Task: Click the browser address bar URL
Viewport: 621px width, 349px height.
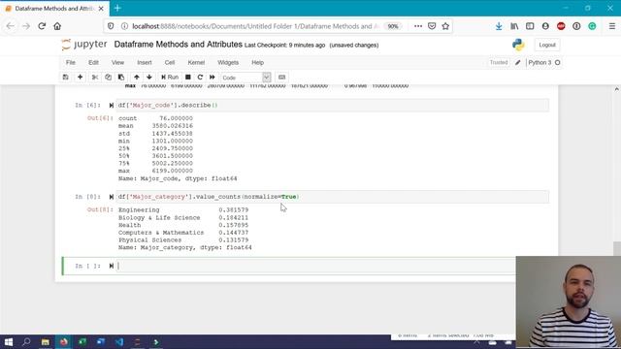Action: [255, 26]
